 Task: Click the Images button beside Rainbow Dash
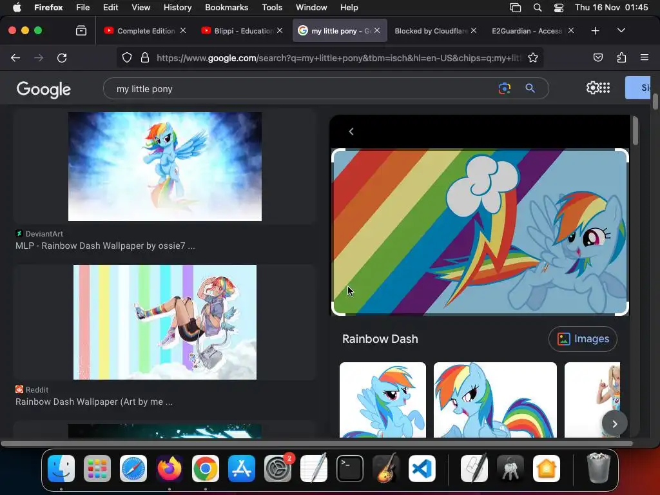583,339
